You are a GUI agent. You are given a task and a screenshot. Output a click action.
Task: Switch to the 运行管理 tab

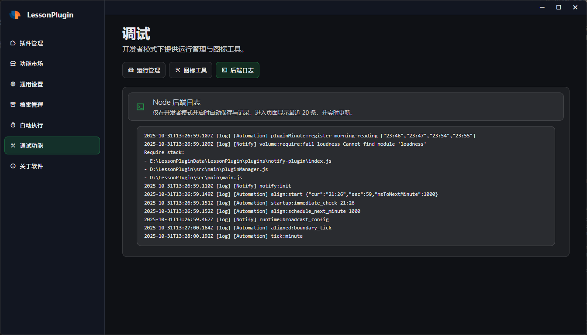(144, 70)
